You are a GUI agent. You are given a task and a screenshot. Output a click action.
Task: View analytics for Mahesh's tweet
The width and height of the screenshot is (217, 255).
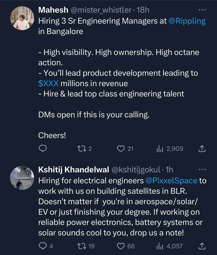pyautogui.click(x=160, y=149)
